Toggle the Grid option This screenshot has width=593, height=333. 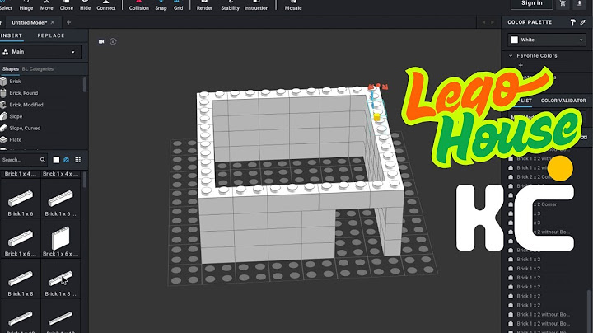point(178,6)
